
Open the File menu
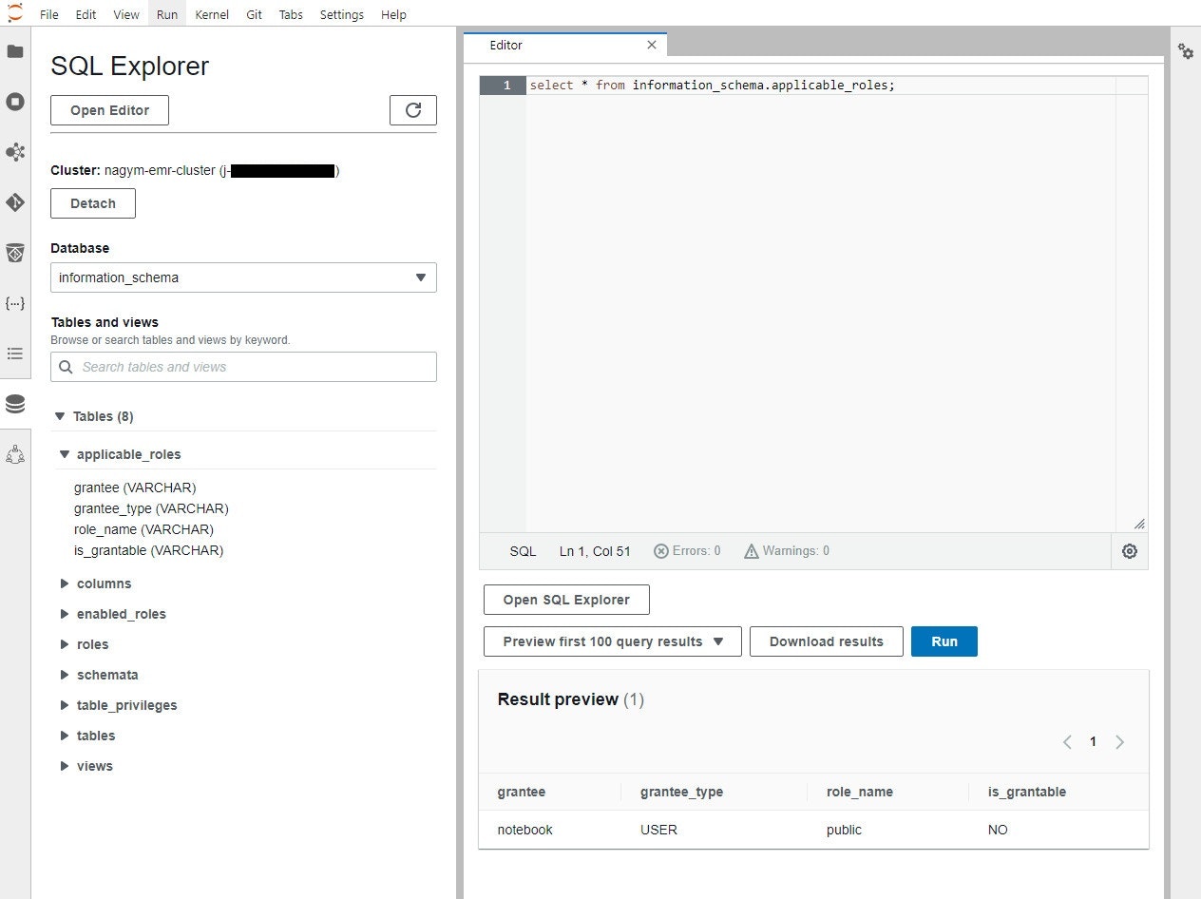coord(48,14)
